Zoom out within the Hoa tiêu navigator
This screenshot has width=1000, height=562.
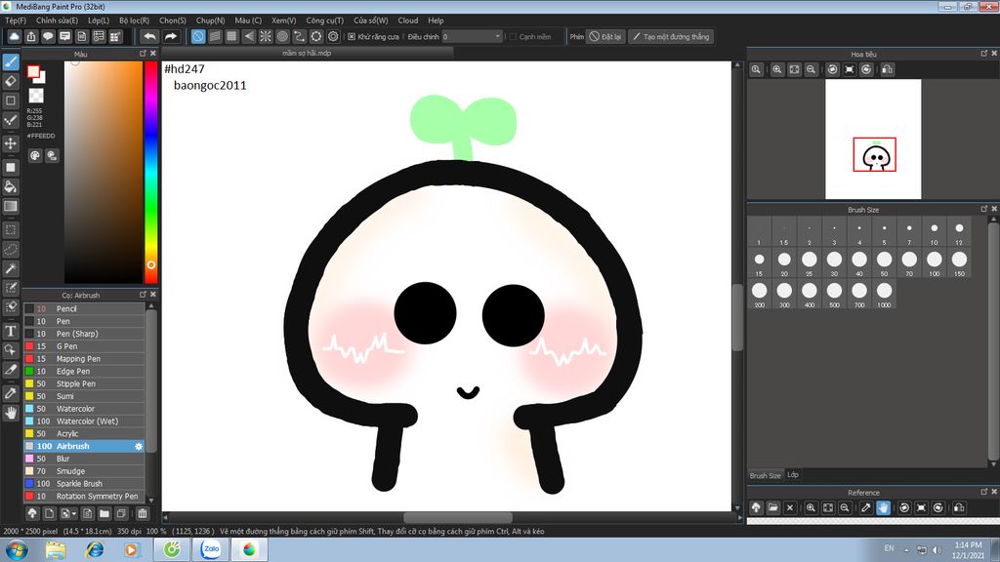click(811, 69)
